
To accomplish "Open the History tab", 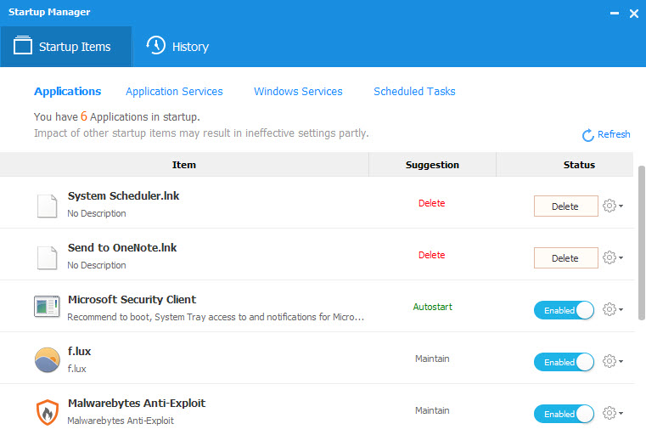I will coord(177,47).
